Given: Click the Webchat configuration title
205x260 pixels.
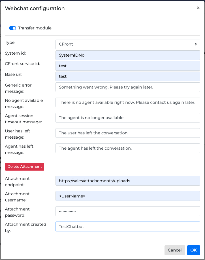Looking at the screenshot, I should pyautogui.click(x=35, y=8).
